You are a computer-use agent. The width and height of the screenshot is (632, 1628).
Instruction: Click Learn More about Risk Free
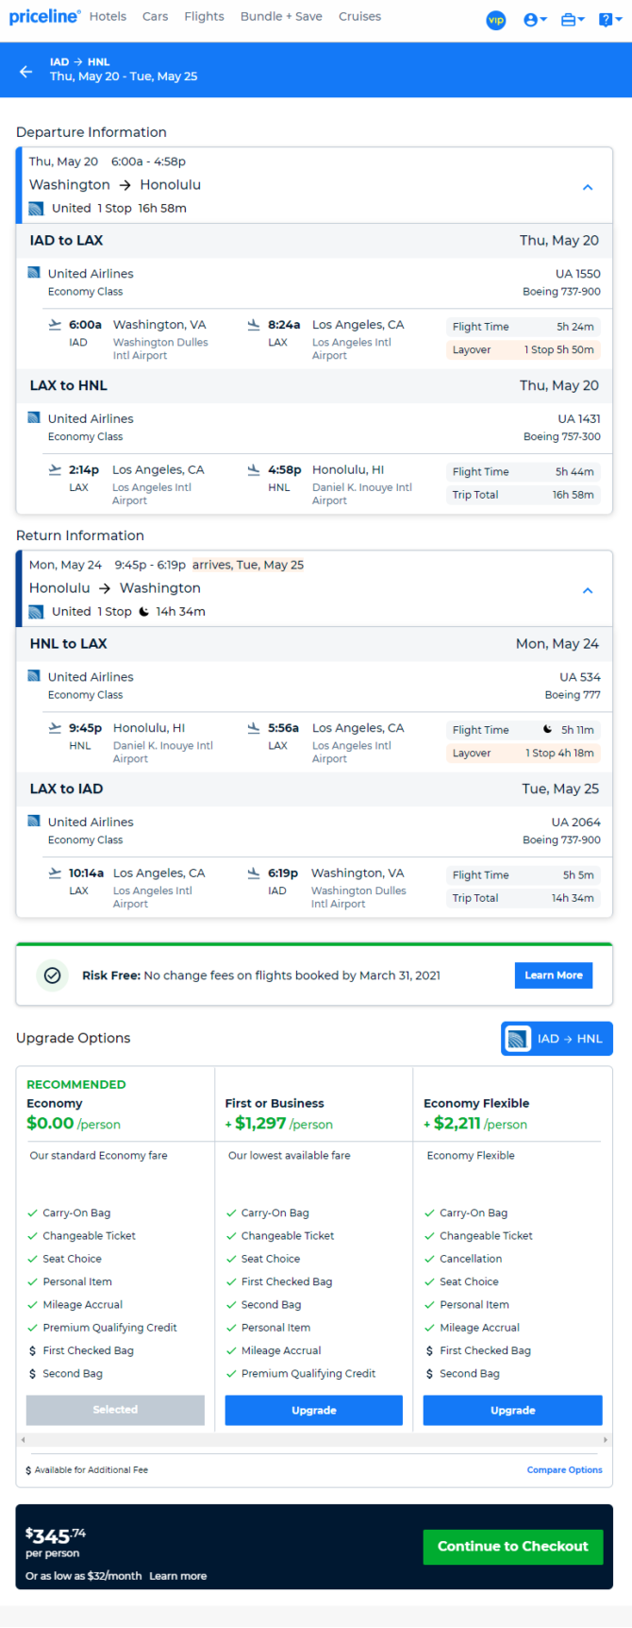553,975
